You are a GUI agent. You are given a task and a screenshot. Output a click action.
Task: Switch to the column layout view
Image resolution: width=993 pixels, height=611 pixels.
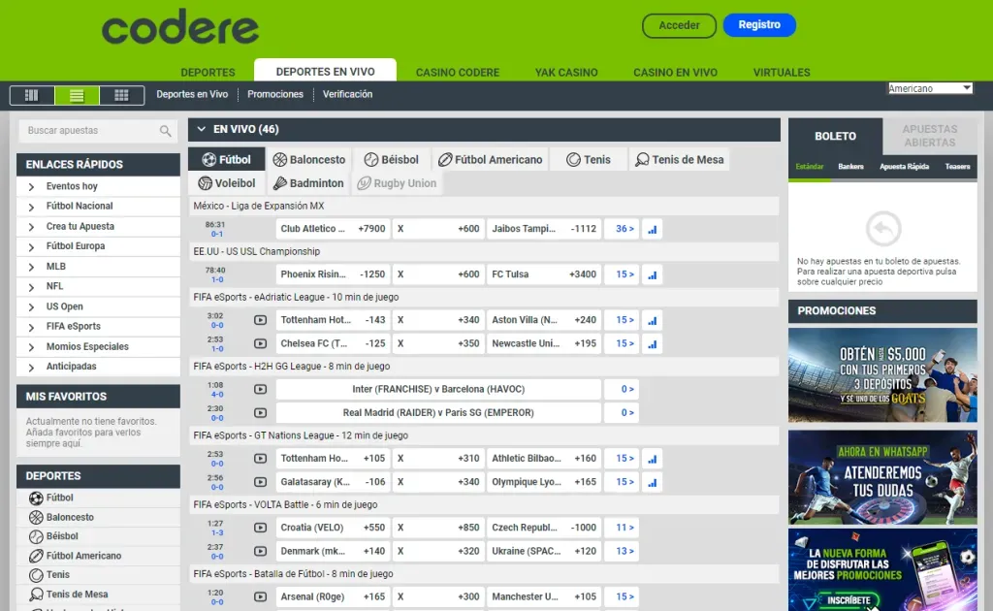click(x=32, y=94)
